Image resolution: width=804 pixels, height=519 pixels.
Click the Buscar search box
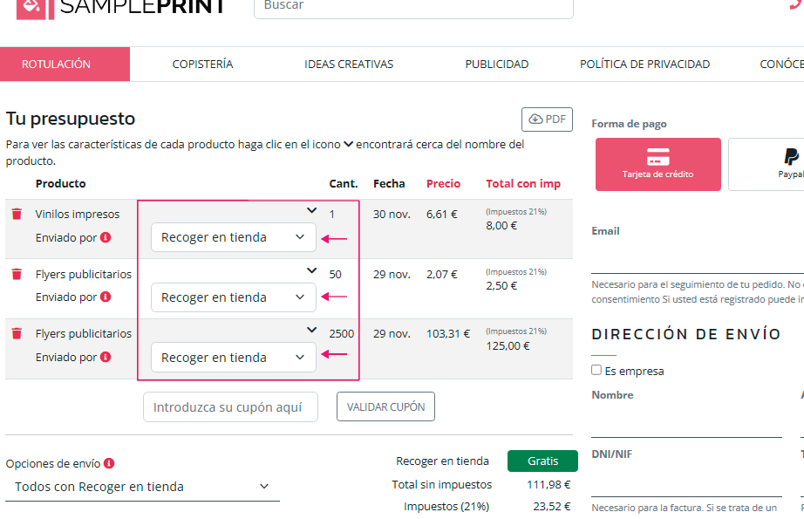click(412, 7)
